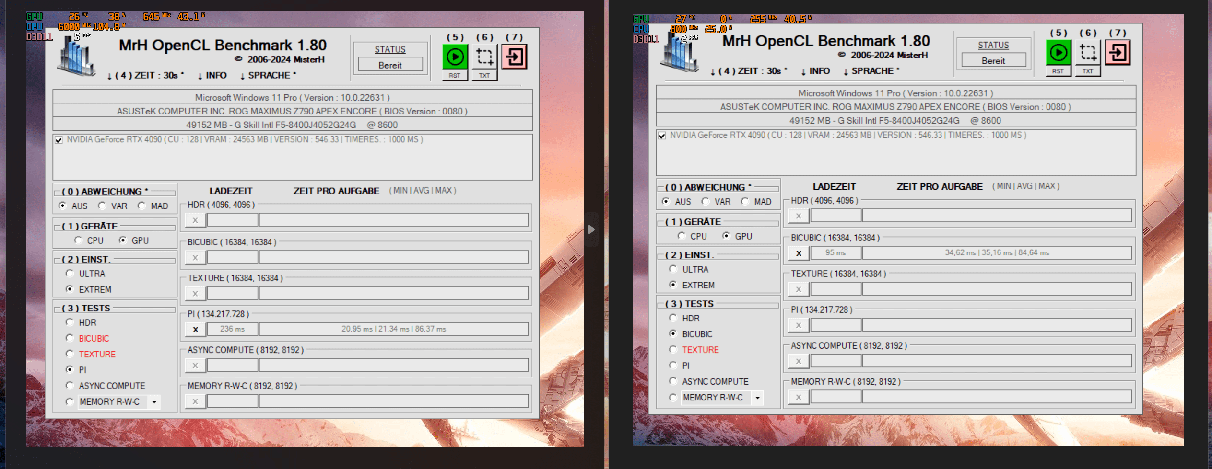Screen dimensions: 1212x469
Task: Toggle NVIDIA GeForce RTX 4090 checkbox in left window
Action: (59, 140)
